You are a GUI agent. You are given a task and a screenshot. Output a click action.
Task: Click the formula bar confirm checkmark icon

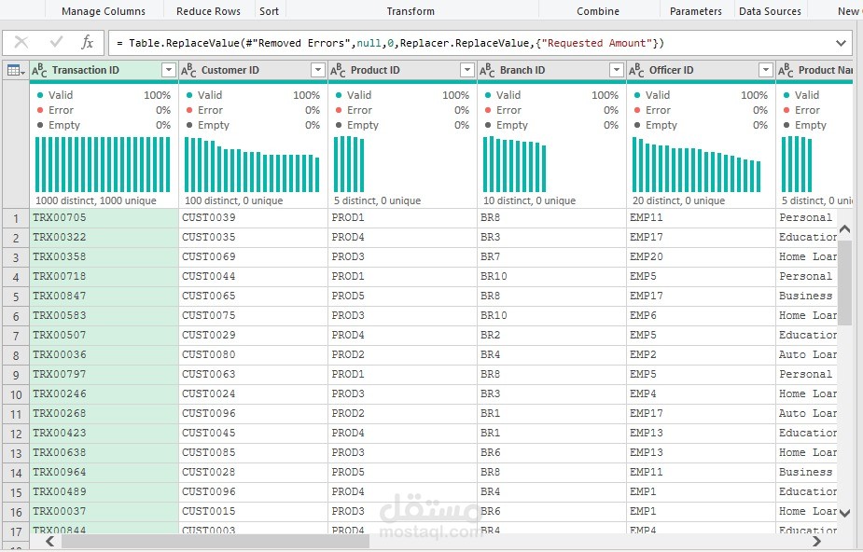[56, 42]
